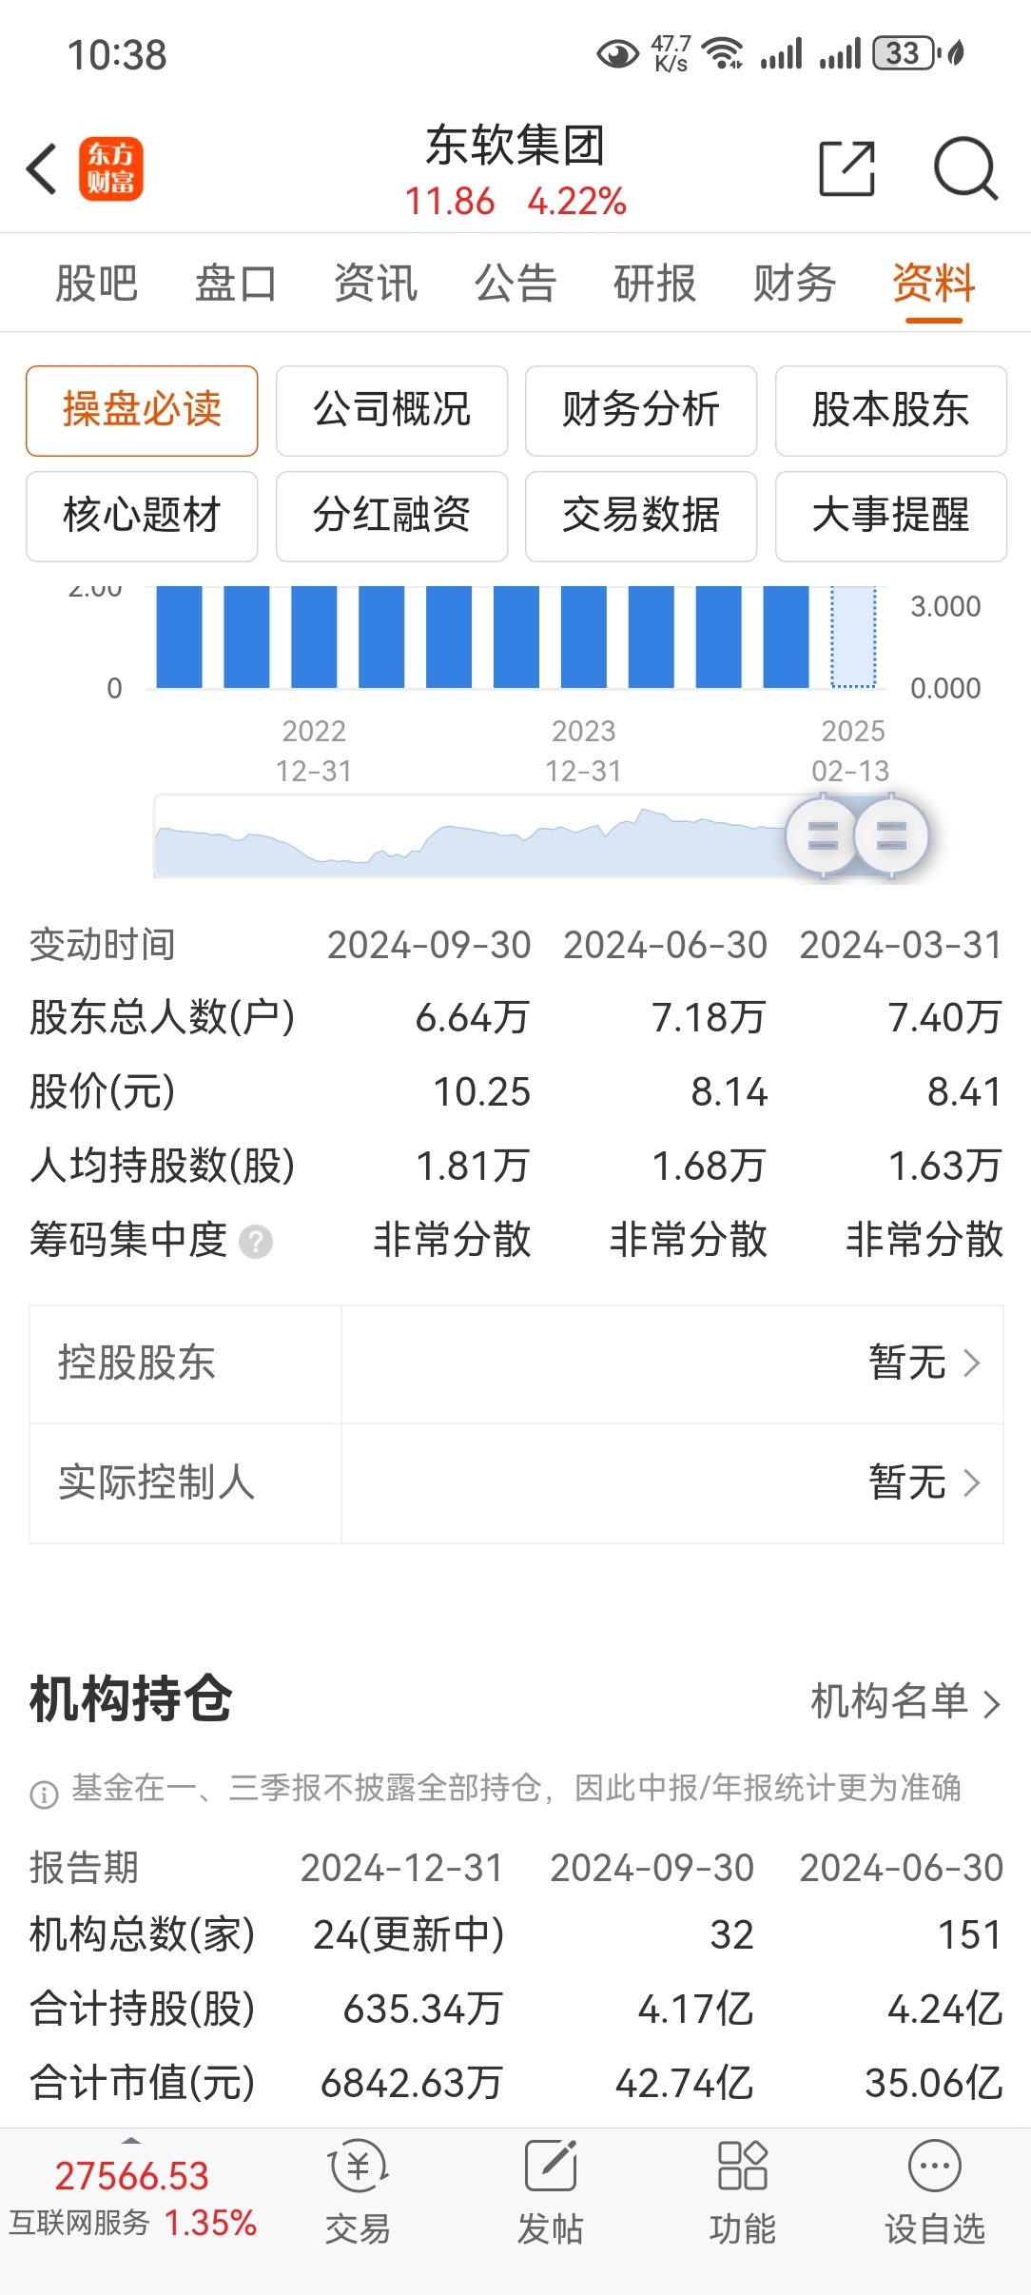1031x2295 pixels.
Task: Tap the 6.64万 shareholder count value
Action: pyautogui.click(x=473, y=1018)
